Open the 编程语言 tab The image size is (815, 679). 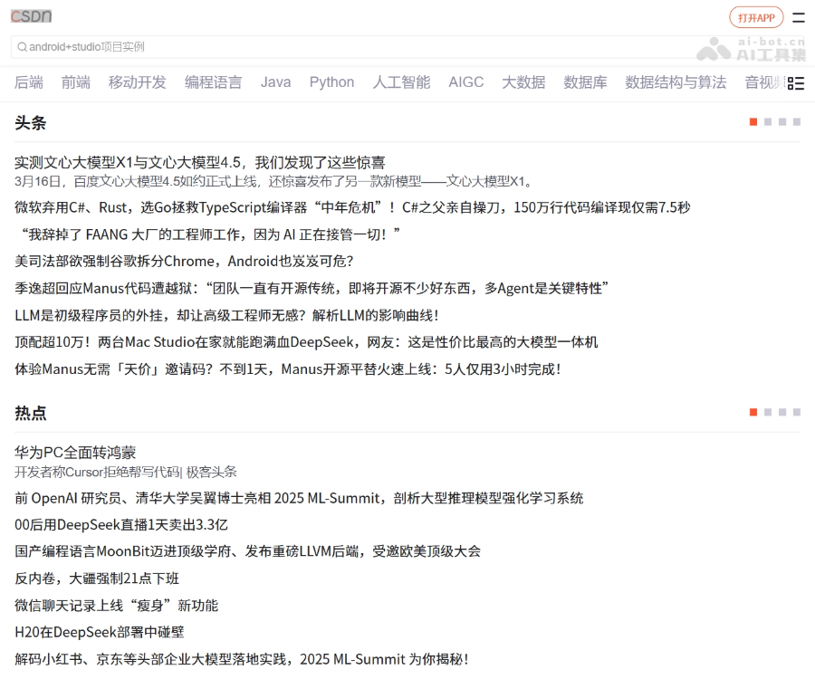(213, 82)
